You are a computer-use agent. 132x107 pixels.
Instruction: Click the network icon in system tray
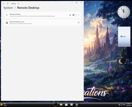121,105
